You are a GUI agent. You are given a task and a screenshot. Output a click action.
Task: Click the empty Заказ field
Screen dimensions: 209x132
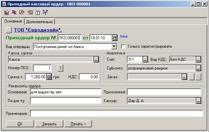(x=154, y=77)
